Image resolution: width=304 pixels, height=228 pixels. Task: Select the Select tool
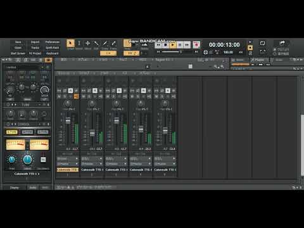pos(79,44)
